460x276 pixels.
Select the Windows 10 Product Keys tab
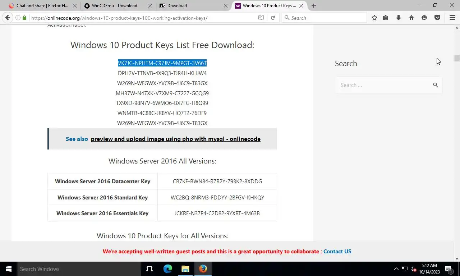269,6
